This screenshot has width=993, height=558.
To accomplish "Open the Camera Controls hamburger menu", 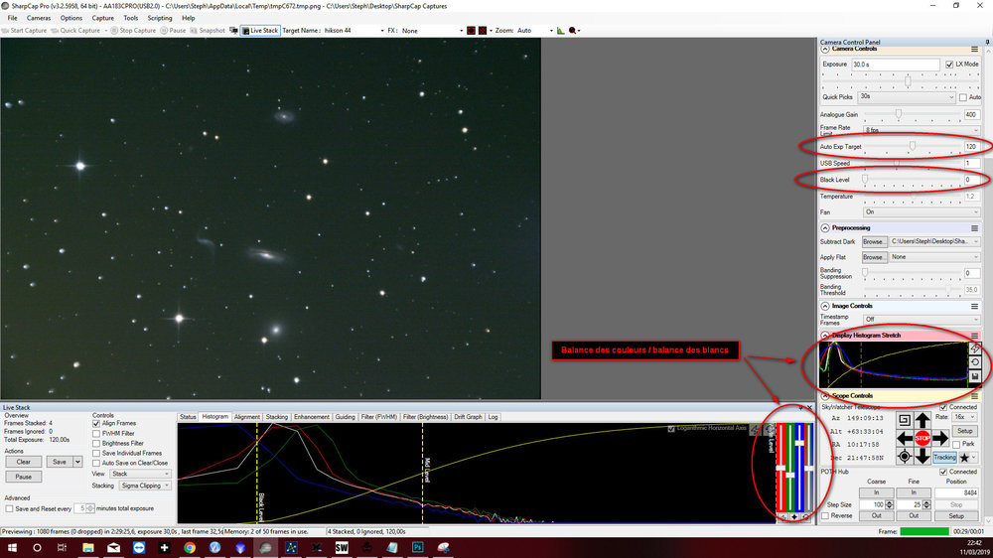I will tap(975, 49).
